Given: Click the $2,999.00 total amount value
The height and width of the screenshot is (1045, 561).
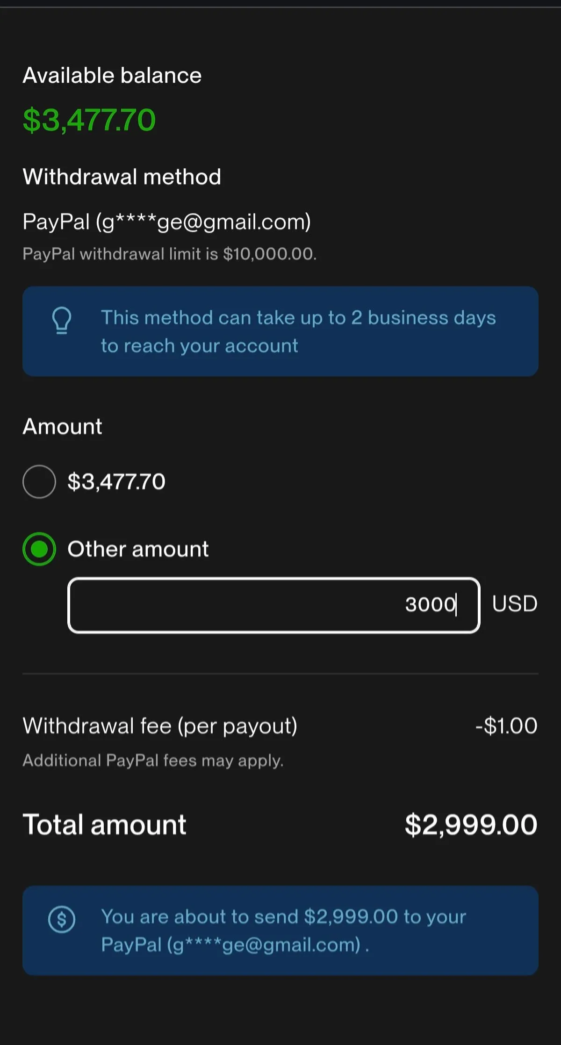Looking at the screenshot, I should click(471, 824).
